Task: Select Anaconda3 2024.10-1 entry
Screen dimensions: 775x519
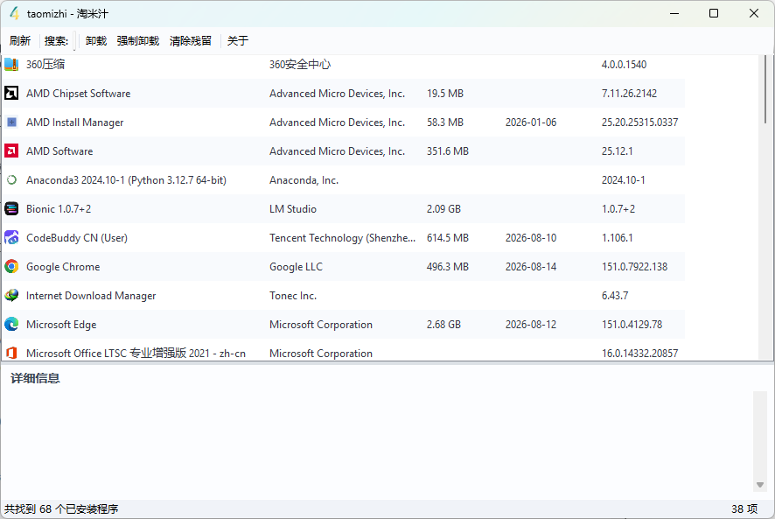Action: (x=126, y=180)
